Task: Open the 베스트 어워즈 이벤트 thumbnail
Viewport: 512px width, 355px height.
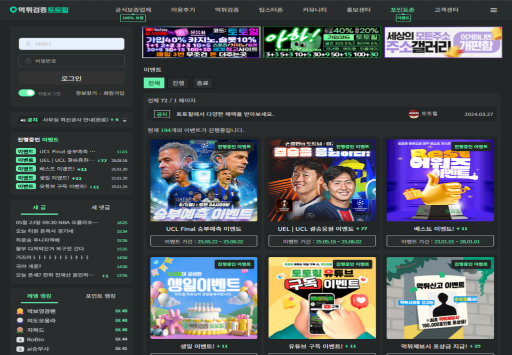Action: [440, 180]
